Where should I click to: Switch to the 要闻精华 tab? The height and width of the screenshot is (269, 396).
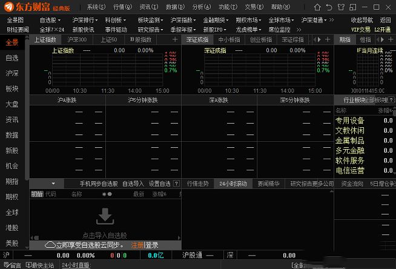(268, 184)
